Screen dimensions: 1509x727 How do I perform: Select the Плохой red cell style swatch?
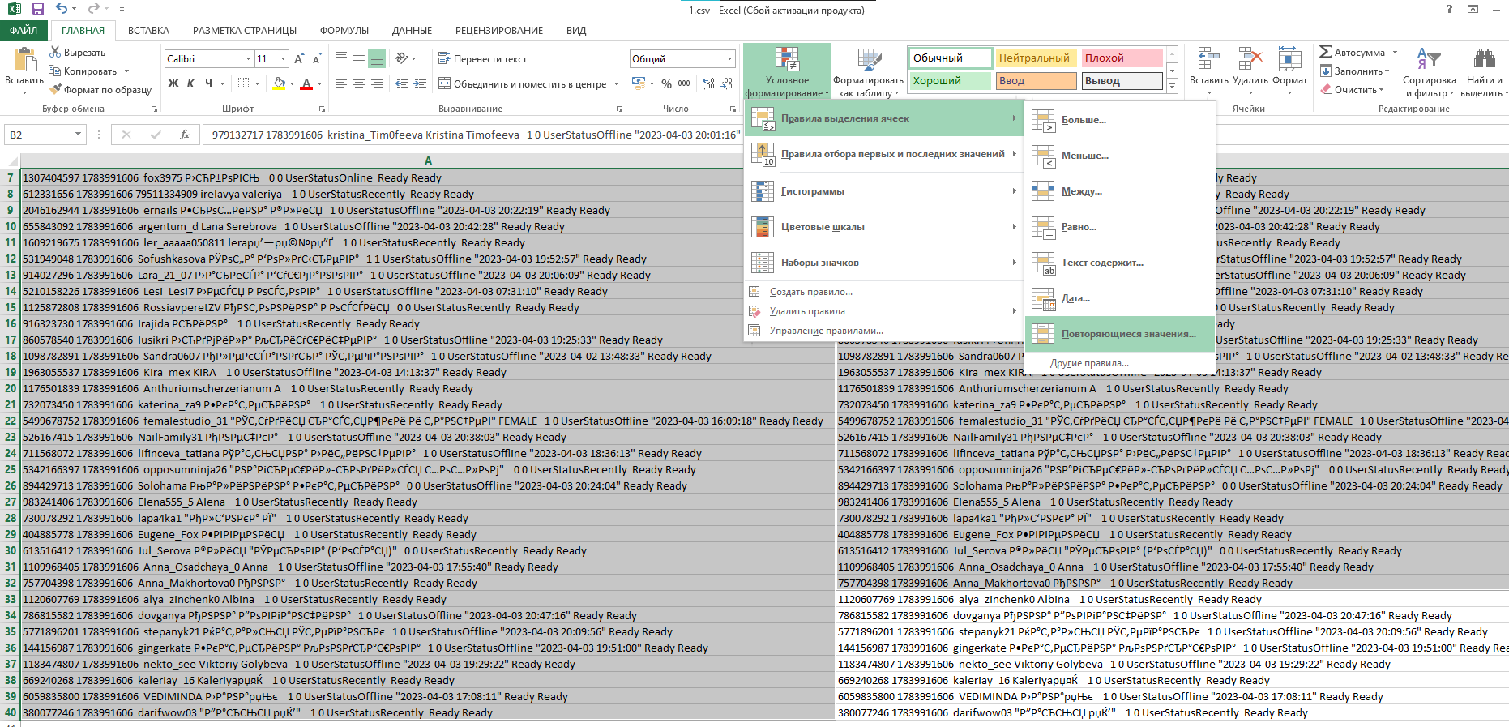tap(1122, 58)
